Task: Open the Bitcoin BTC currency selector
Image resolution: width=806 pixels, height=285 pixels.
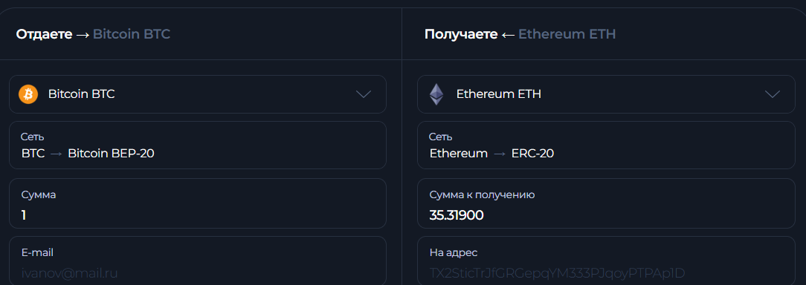Action: point(197,94)
